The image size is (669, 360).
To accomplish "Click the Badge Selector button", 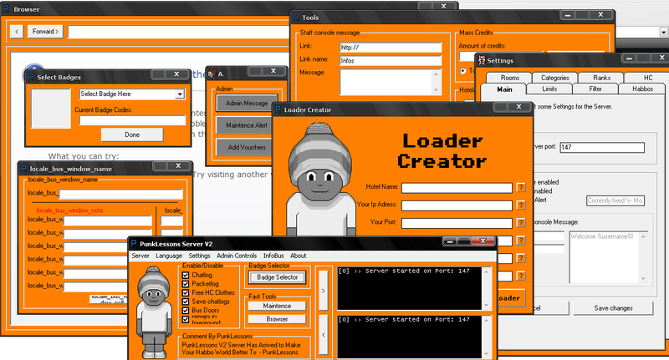I will pos(276,277).
